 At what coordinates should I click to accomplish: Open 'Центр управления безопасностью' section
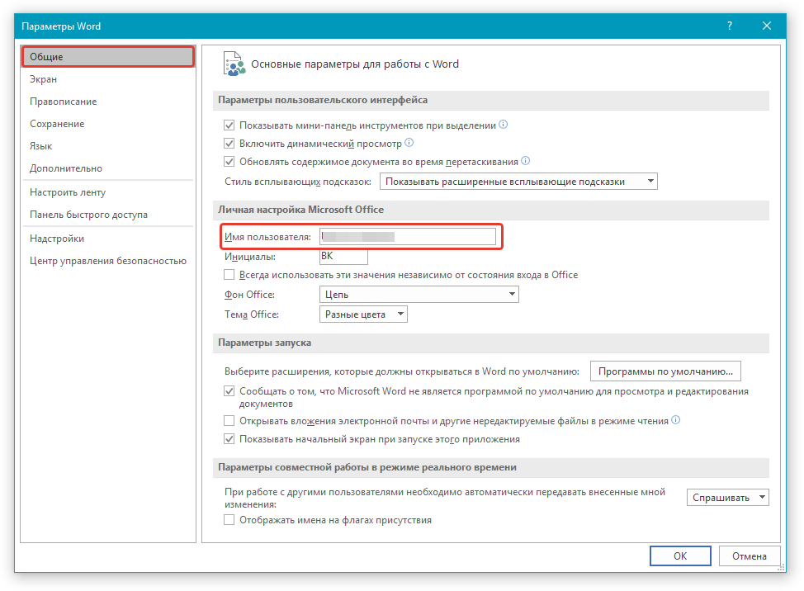coord(108,261)
